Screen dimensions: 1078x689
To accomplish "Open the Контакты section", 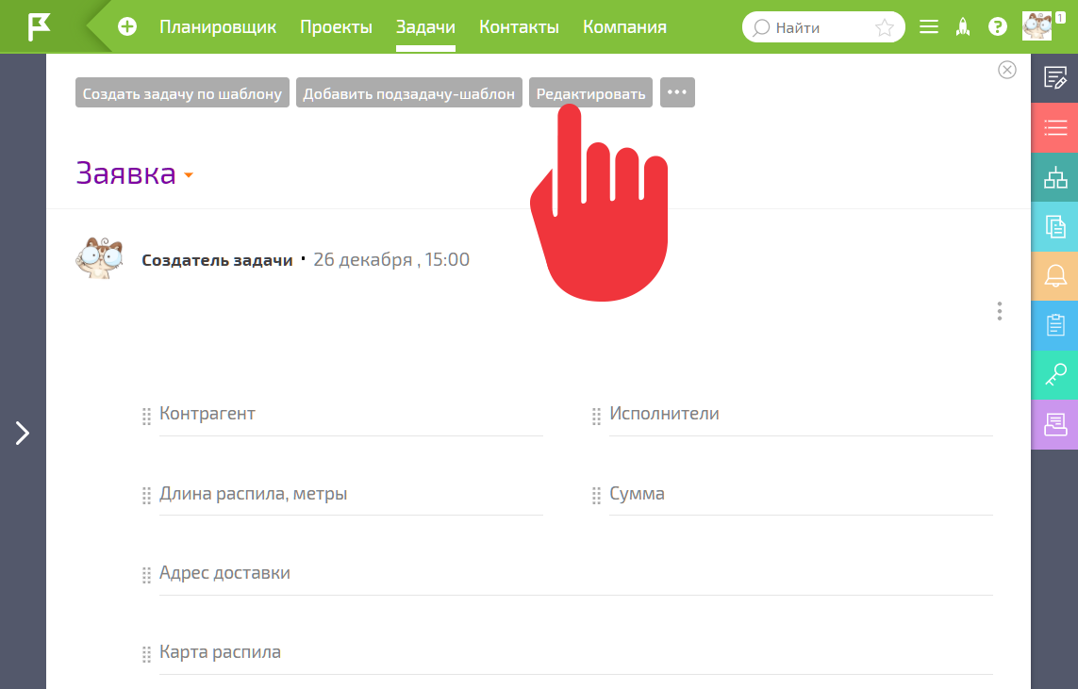I will pos(519,26).
